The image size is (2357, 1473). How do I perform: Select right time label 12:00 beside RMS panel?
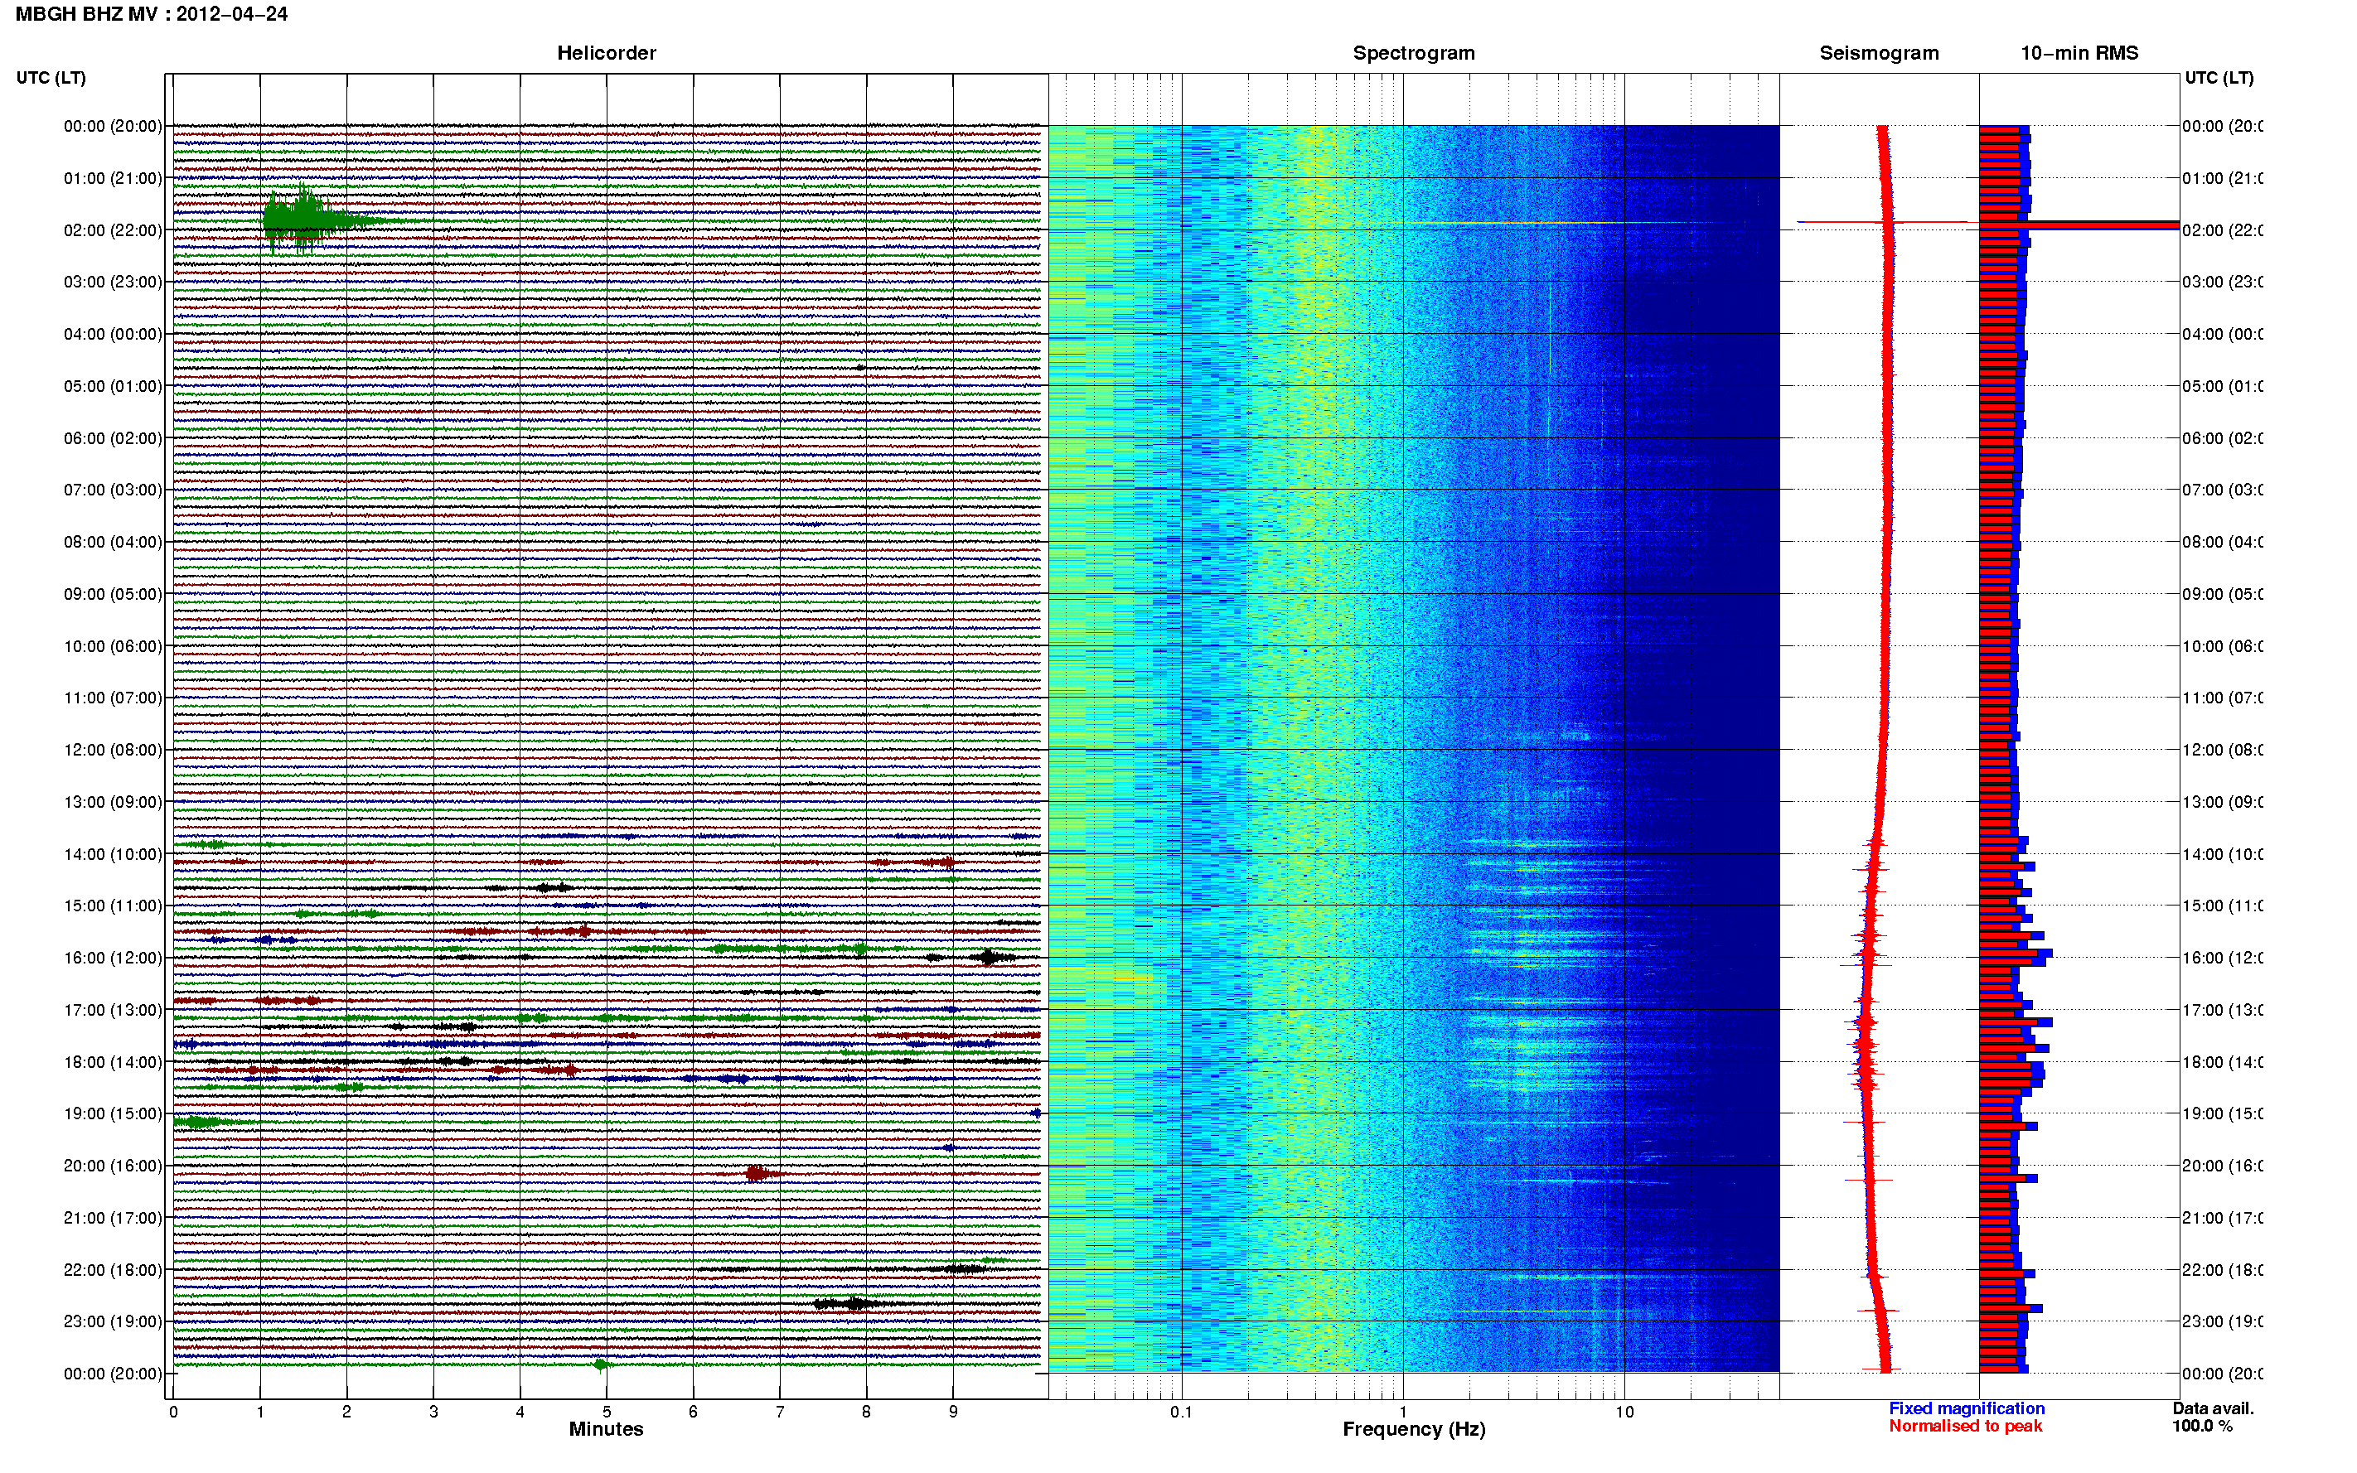(2222, 750)
